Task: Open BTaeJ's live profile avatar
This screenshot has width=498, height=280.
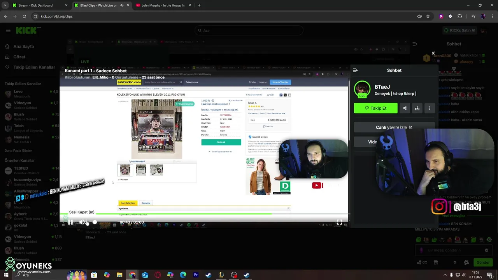Action: click(362, 89)
